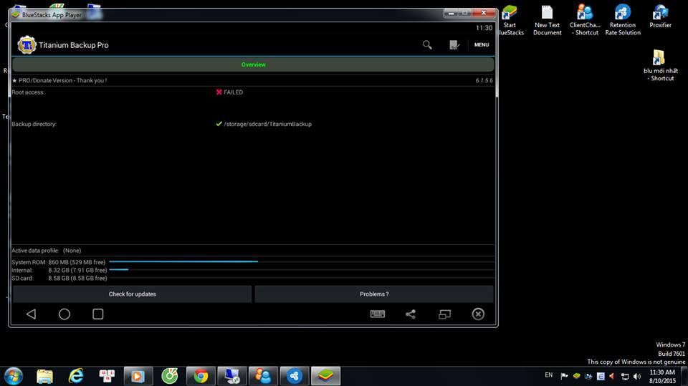
Task: Open blu mới nhất Shortcut folder
Action: [x=660, y=65]
